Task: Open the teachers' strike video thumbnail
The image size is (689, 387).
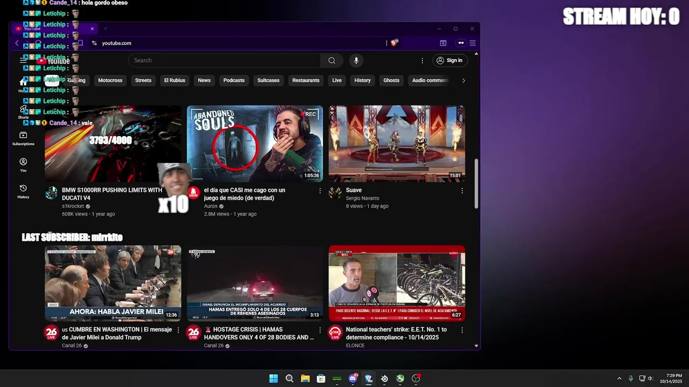Action: pos(397,283)
